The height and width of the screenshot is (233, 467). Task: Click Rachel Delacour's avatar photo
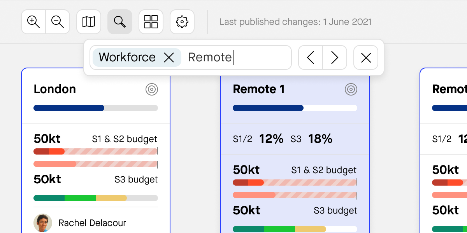pos(43,223)
